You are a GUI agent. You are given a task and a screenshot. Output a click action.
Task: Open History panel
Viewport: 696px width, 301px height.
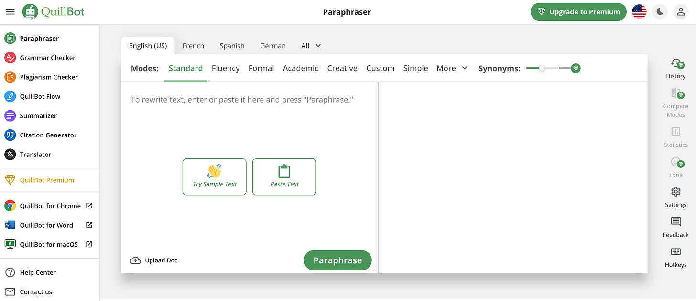pos(675,69)
